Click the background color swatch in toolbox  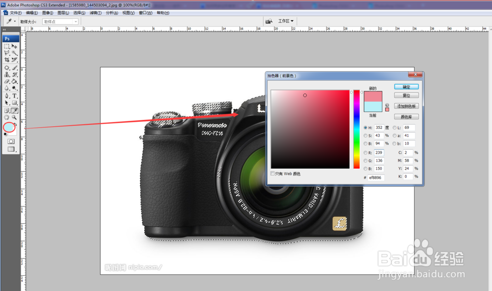[x=14, y=133]
